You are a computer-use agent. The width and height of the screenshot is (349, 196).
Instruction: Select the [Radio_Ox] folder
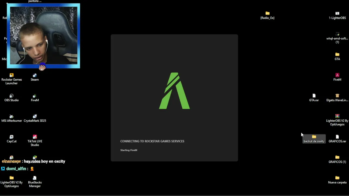(x=267, y=16)
